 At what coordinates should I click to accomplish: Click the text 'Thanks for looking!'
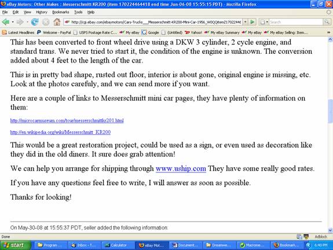[x=41, y=197]
